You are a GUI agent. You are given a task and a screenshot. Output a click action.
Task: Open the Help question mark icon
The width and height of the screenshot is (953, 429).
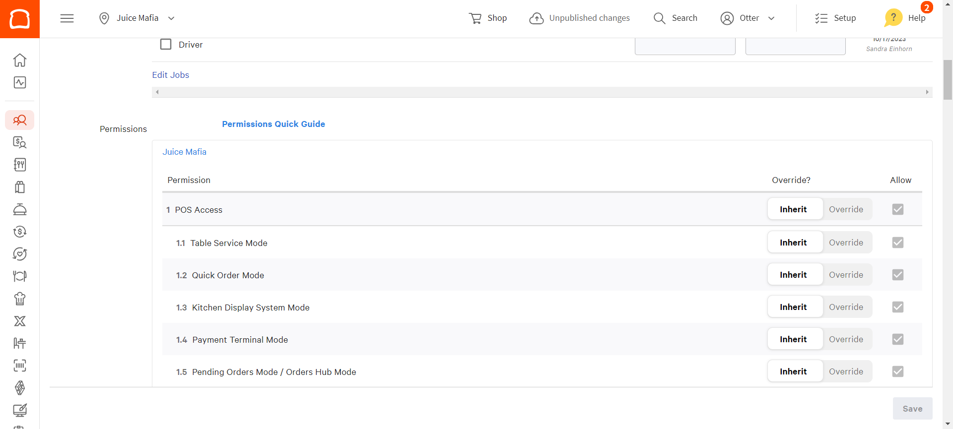893,18
